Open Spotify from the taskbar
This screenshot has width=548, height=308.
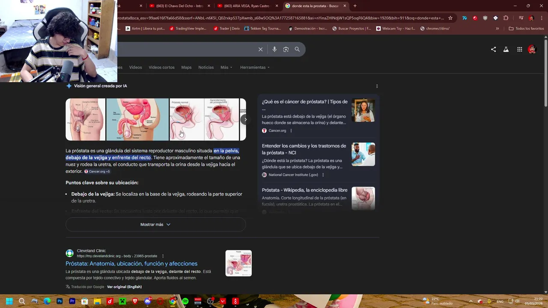(185, 301)
